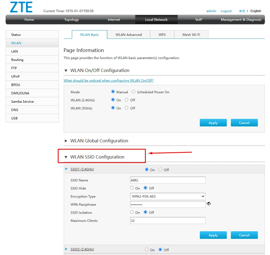The image size is (270, 255).
Task: Switch language to 中文
Action: click(242, 11)
